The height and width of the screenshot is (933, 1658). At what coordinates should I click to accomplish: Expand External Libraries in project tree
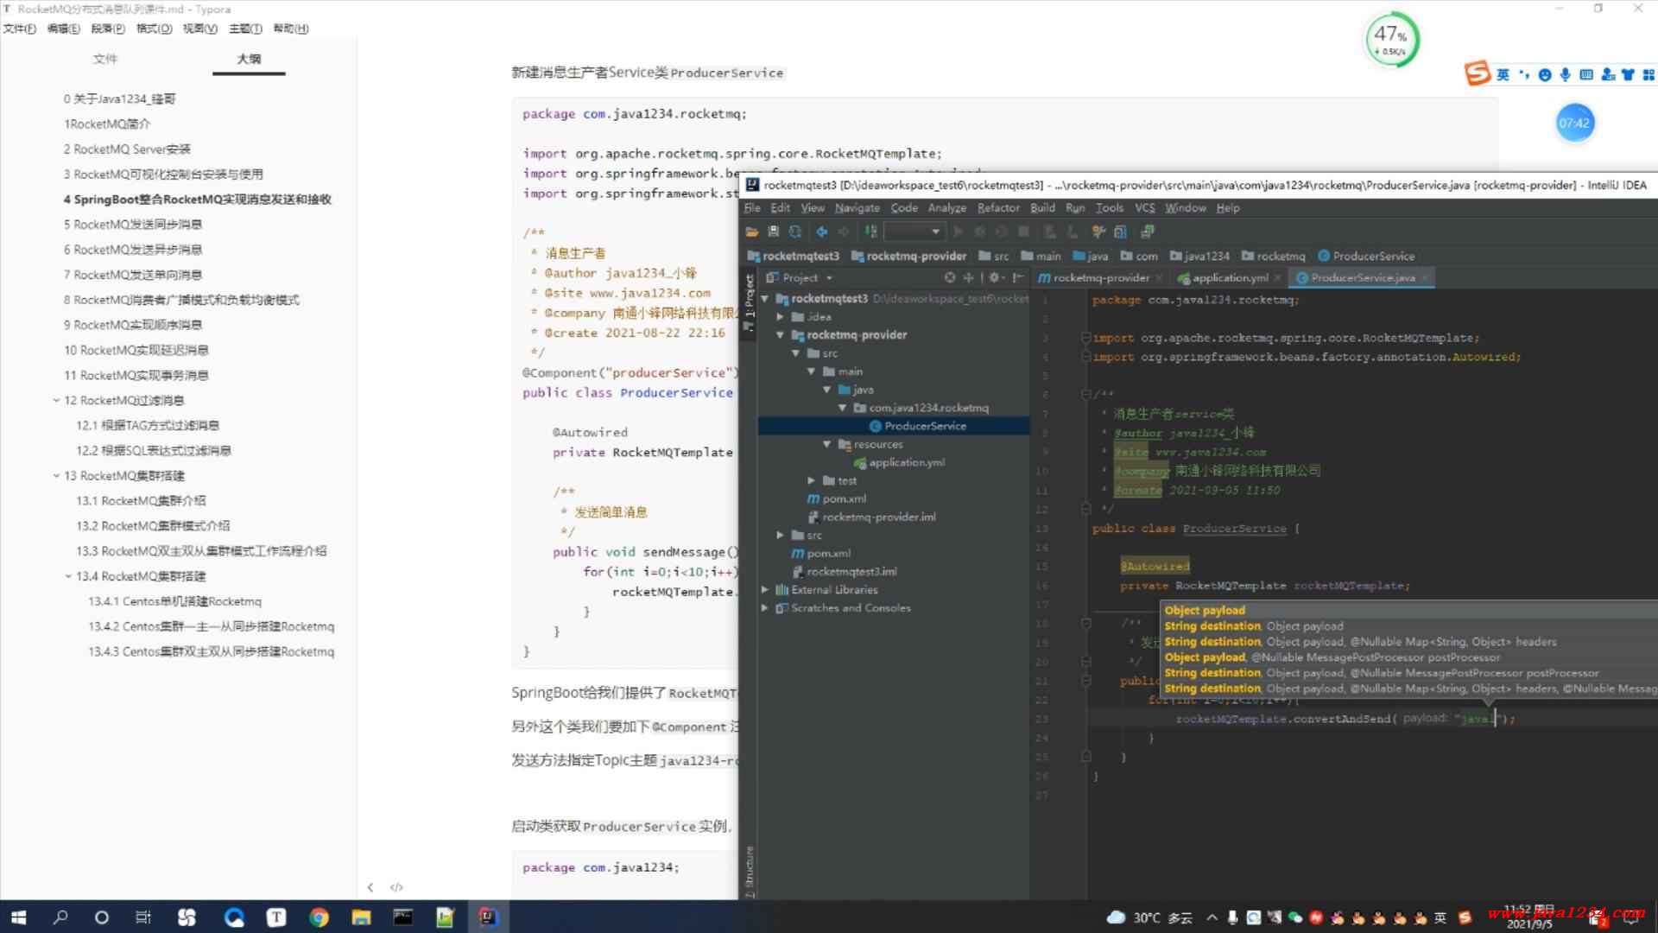[x=765, y=589]
